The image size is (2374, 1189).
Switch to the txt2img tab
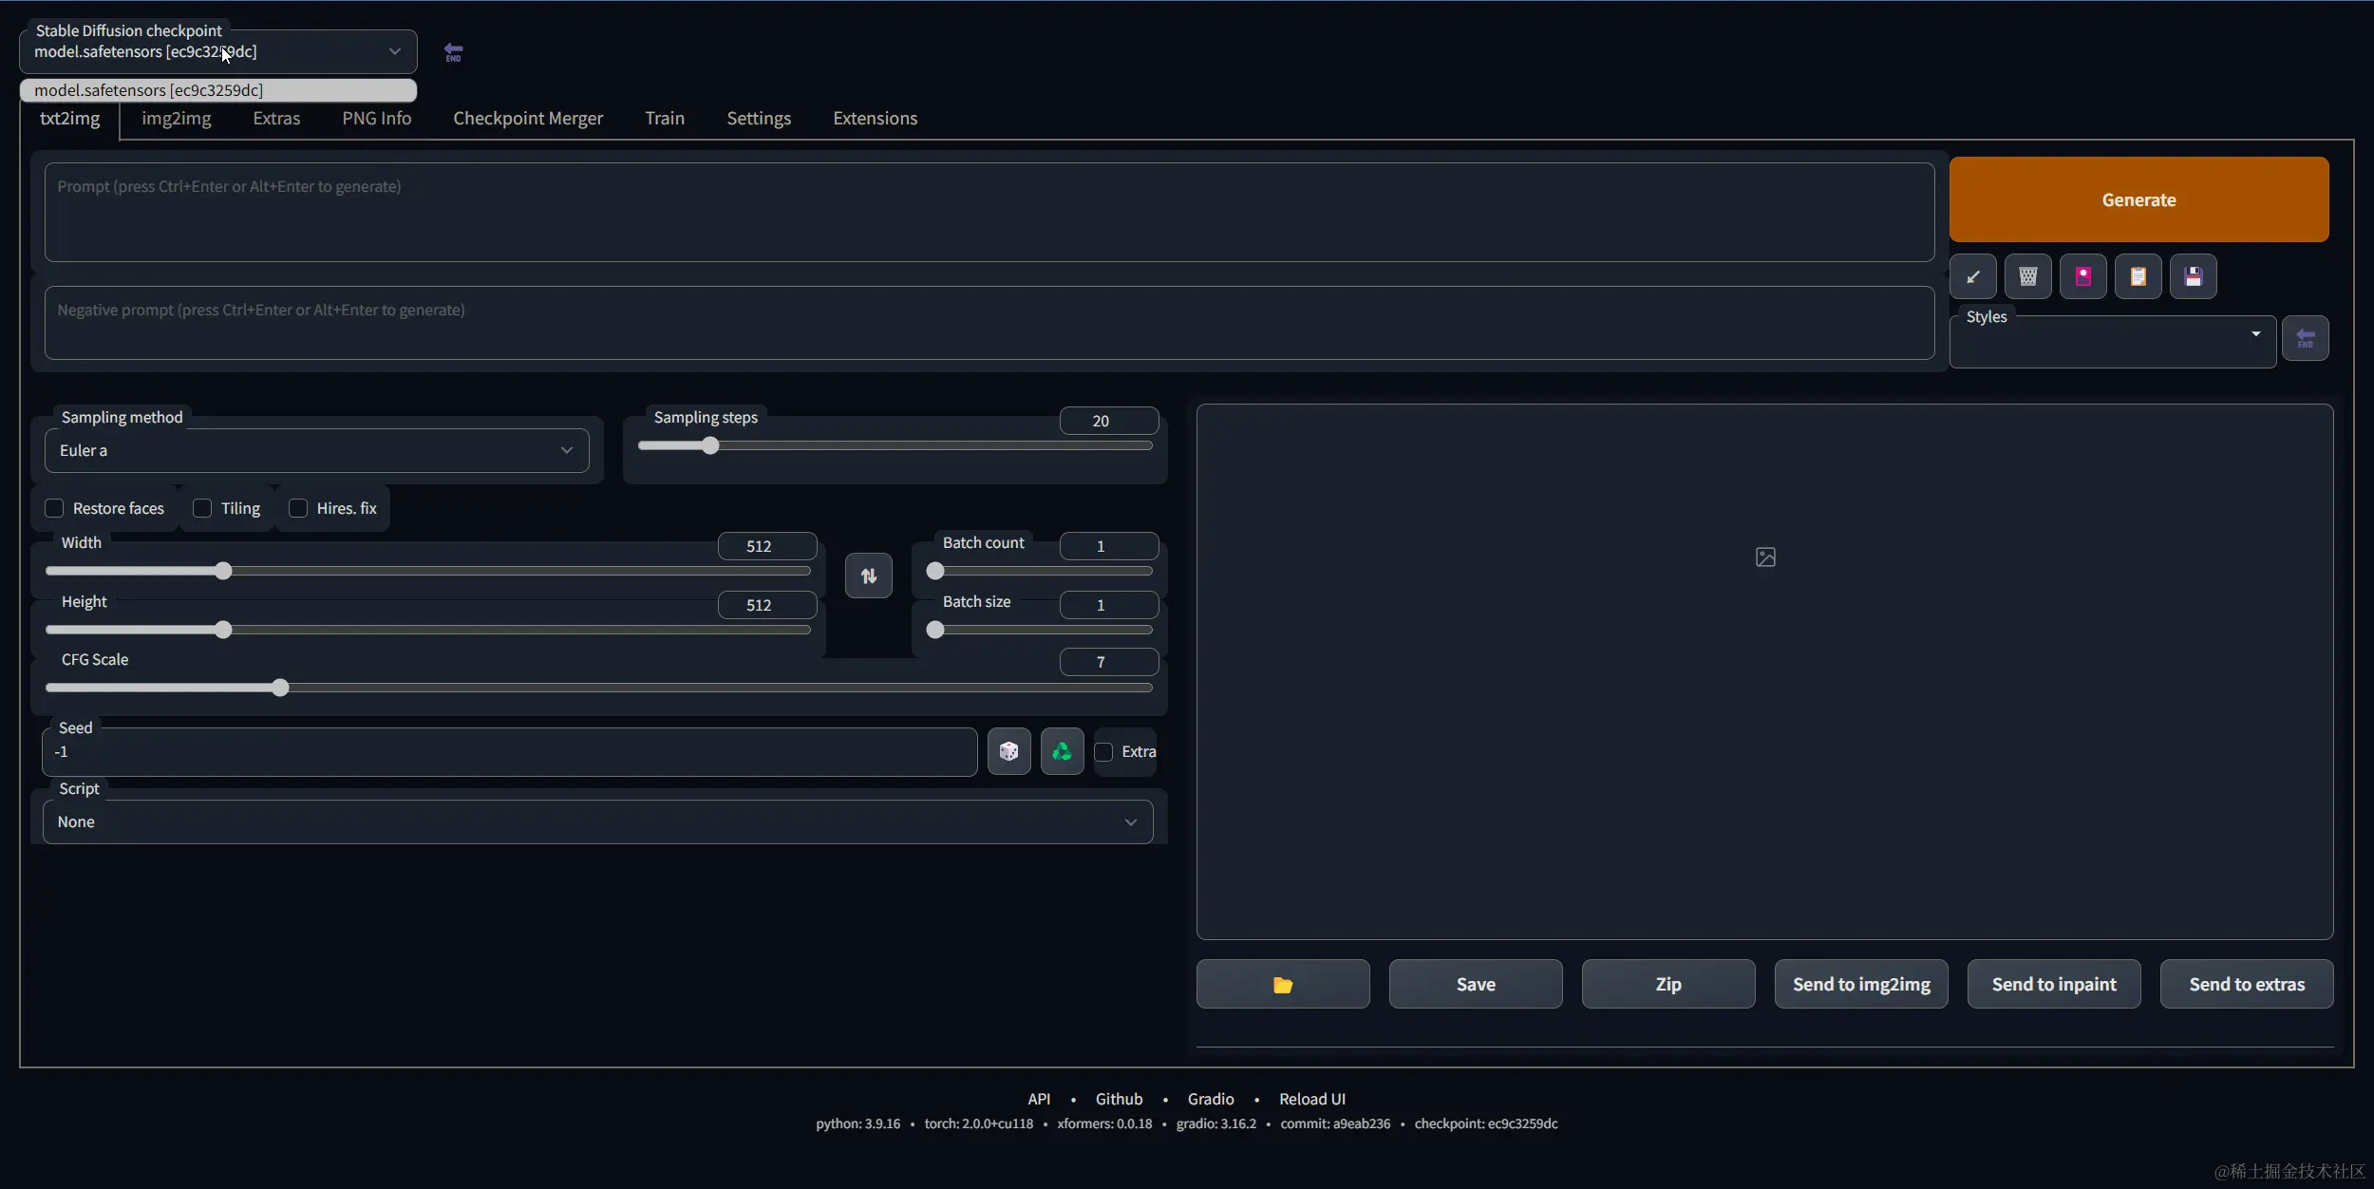click(x=69, y=119)
